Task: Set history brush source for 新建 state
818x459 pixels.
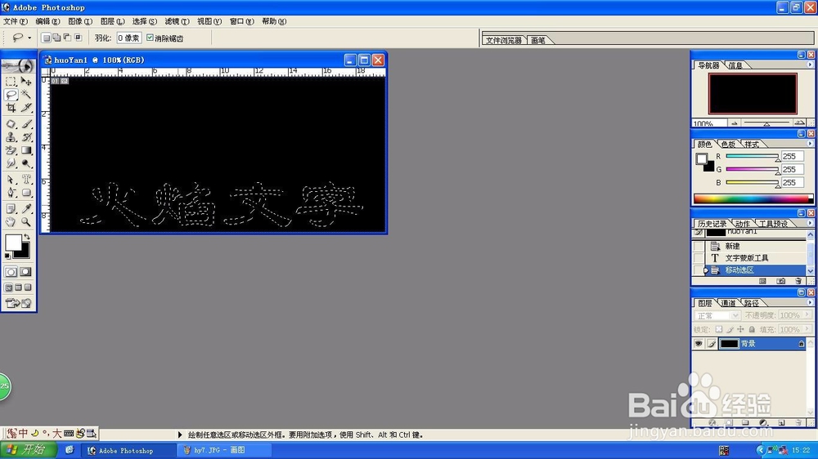Action: pos(699,246)
